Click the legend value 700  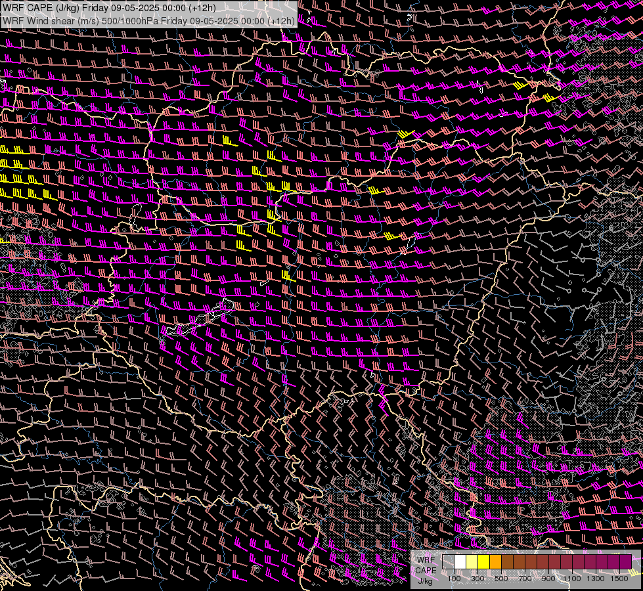coord(525,579)
